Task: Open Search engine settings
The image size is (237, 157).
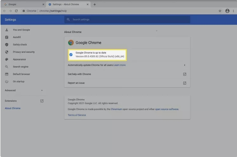Action: click(21, 67)
